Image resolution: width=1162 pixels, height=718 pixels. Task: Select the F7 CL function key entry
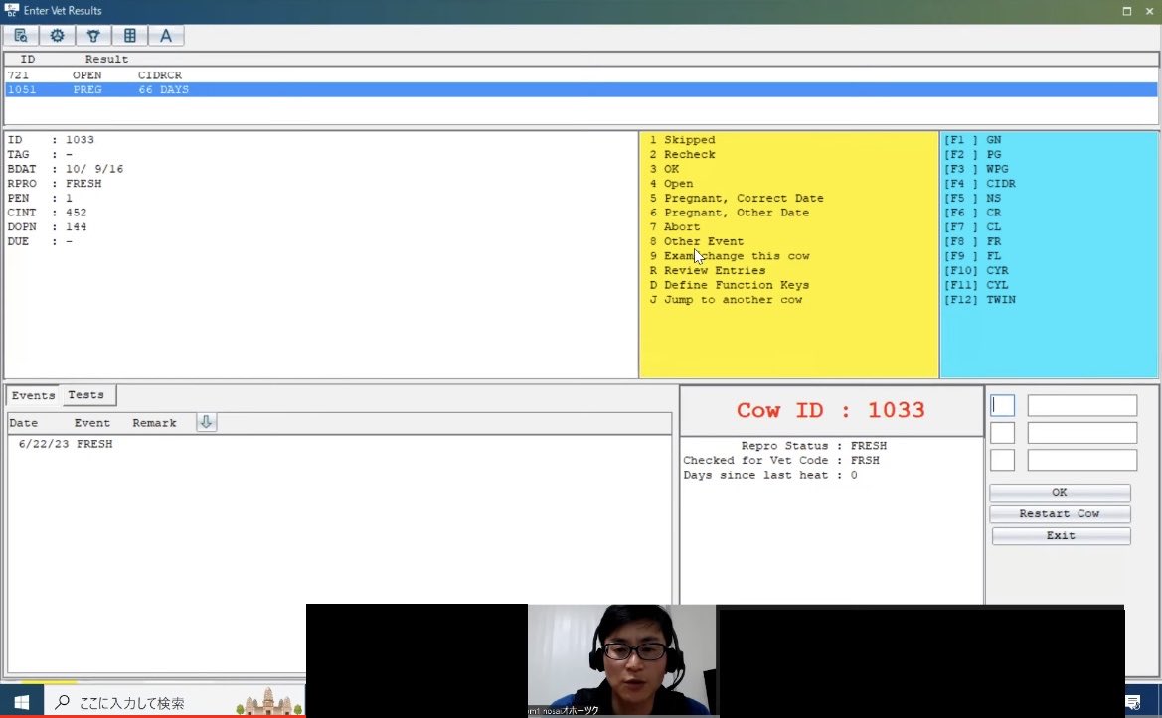(x=972, y=227)
